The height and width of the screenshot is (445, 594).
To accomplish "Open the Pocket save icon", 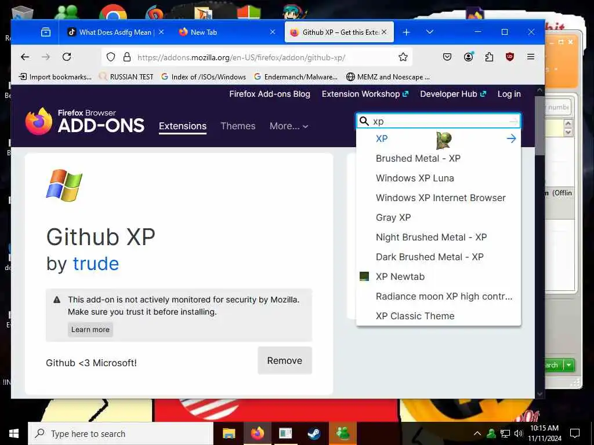I will click(x=447, y=57).
